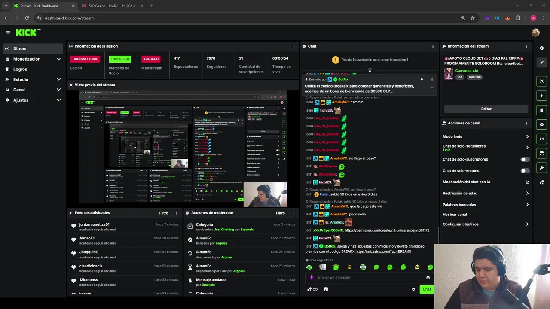Image resolution: width=550 pixels, height=309 pixels.
Task: Click purple microphone icon in message box
Action: [x=312, y=278]
